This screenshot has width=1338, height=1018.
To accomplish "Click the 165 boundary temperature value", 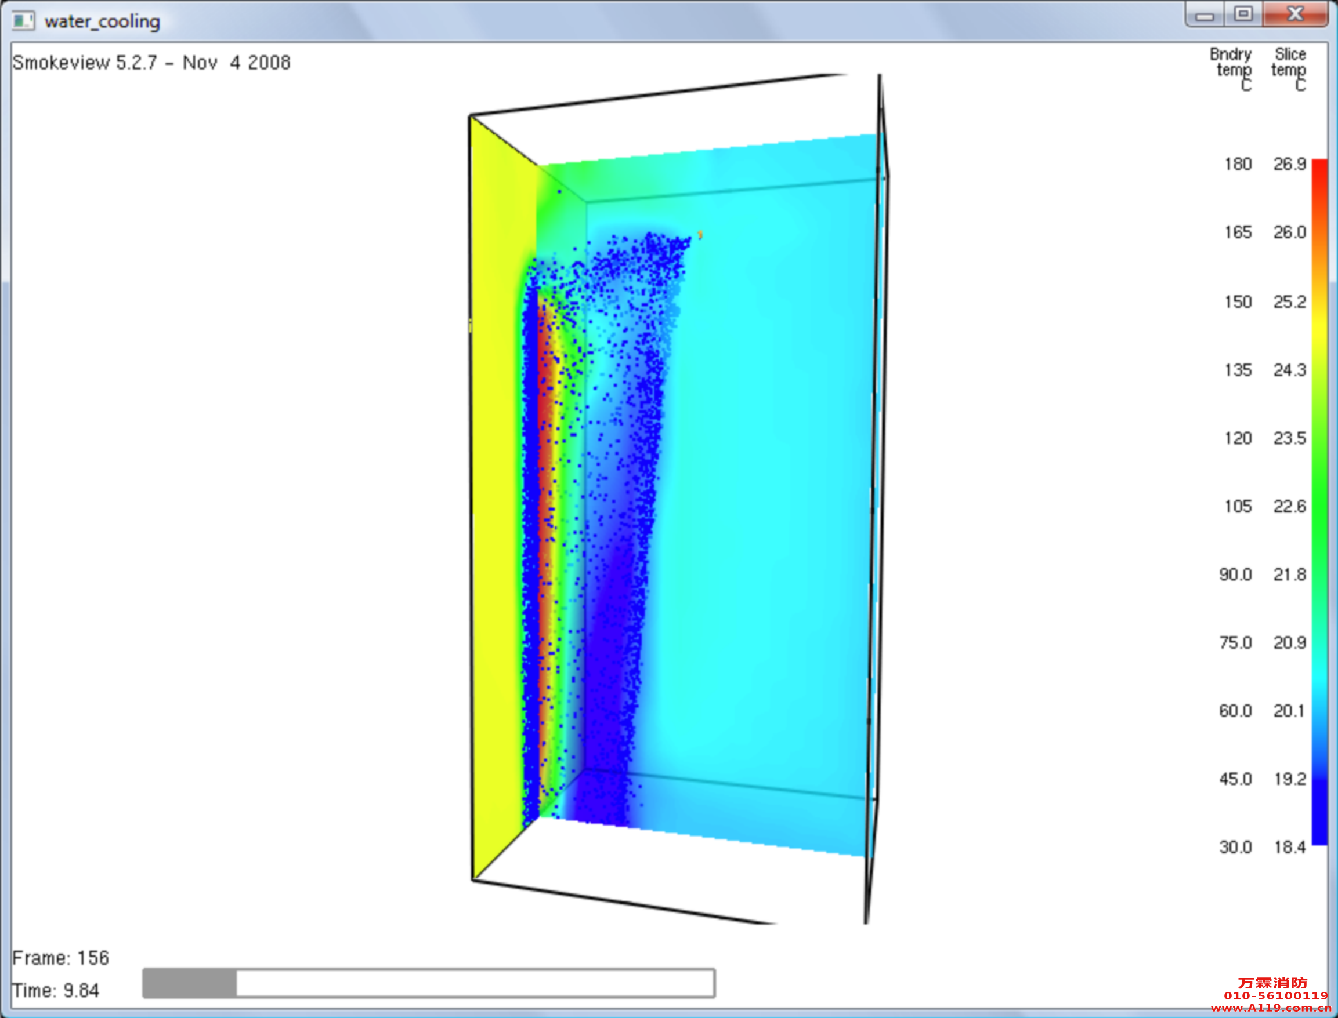I will coord(1238,232).
